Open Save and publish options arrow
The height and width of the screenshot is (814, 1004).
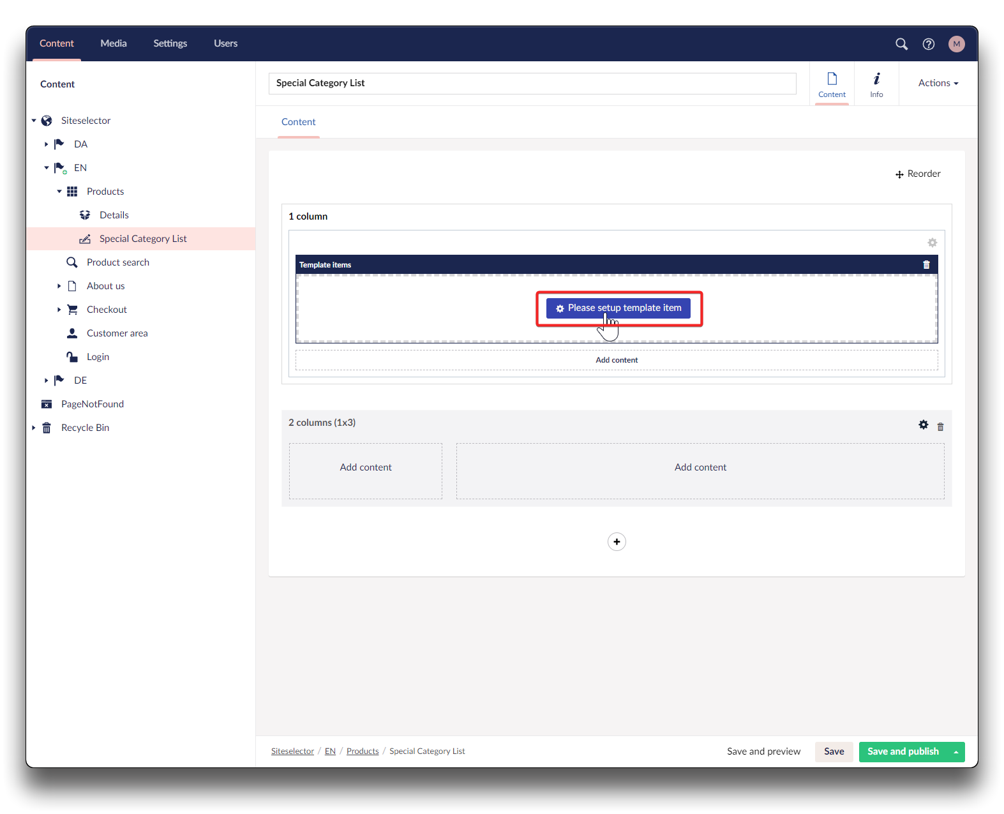pos(955,752)
